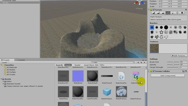Select Terrain in the Hierarchy

point(20,3)
